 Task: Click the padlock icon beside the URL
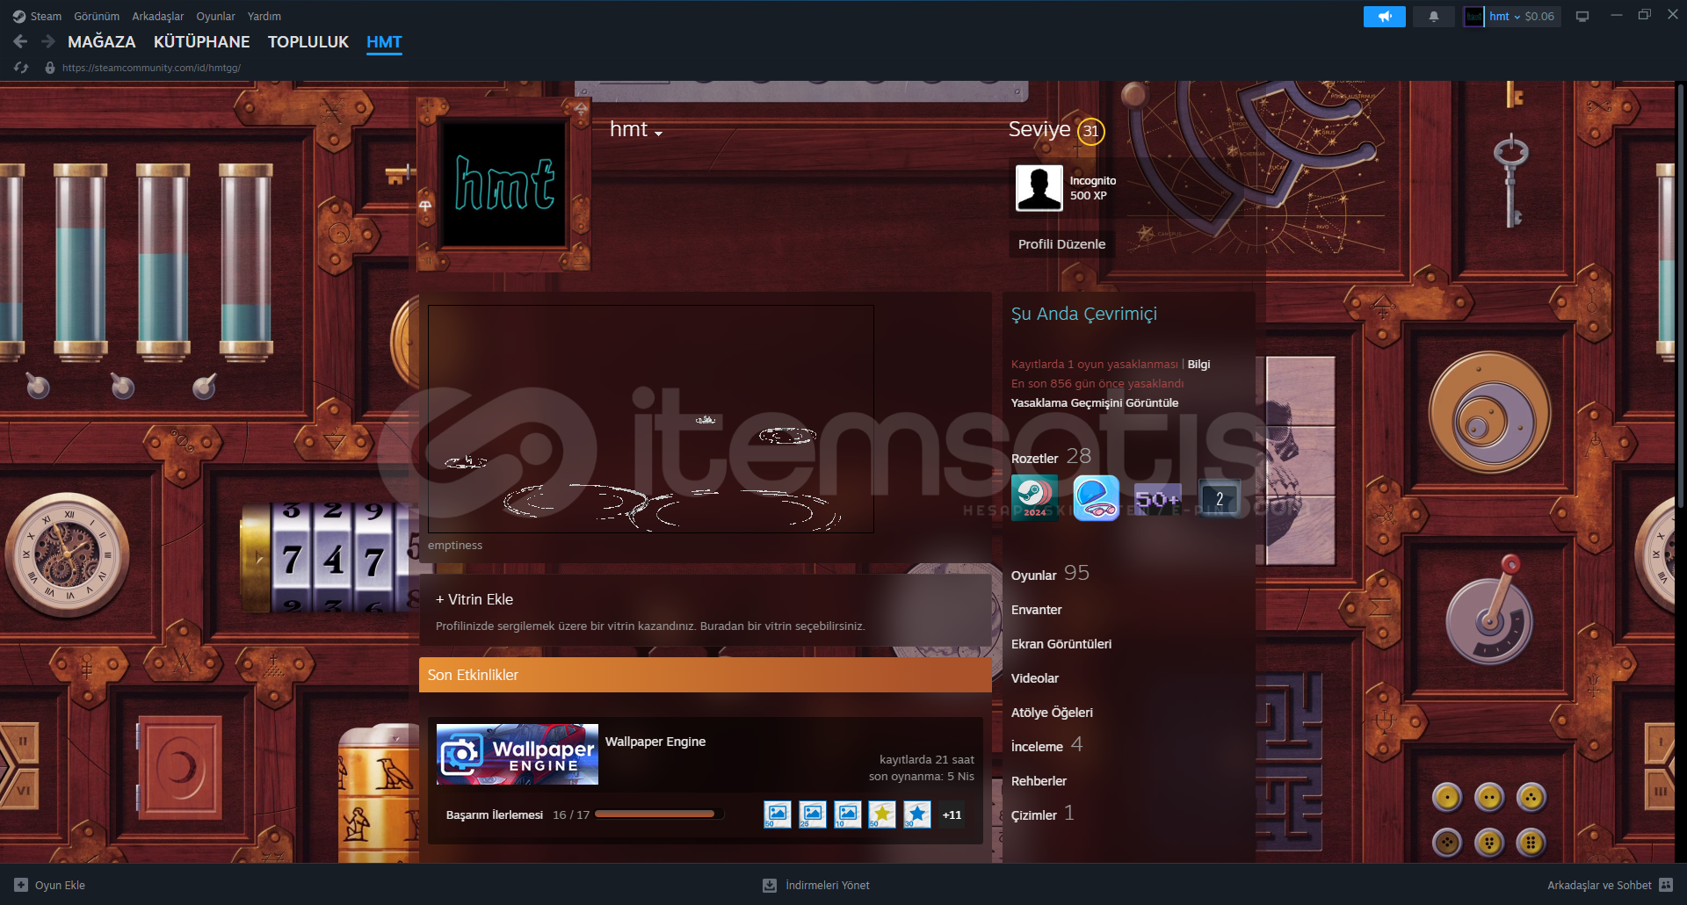(50, 68)
